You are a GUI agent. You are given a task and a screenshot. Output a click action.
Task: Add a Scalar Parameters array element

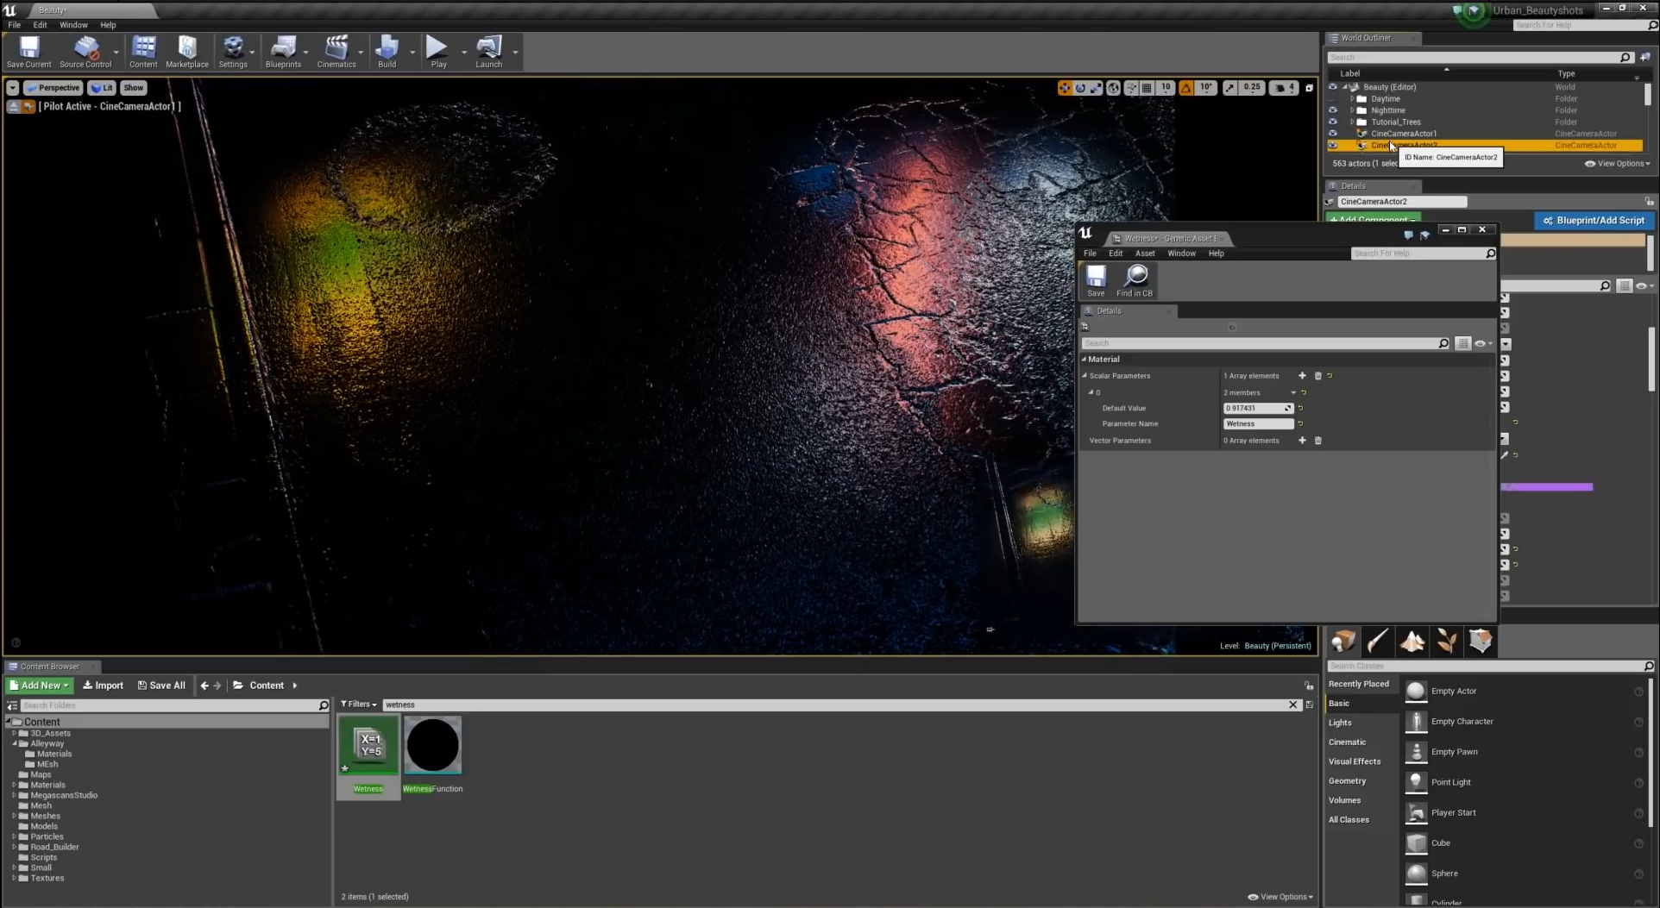[x=1302, y=376]
